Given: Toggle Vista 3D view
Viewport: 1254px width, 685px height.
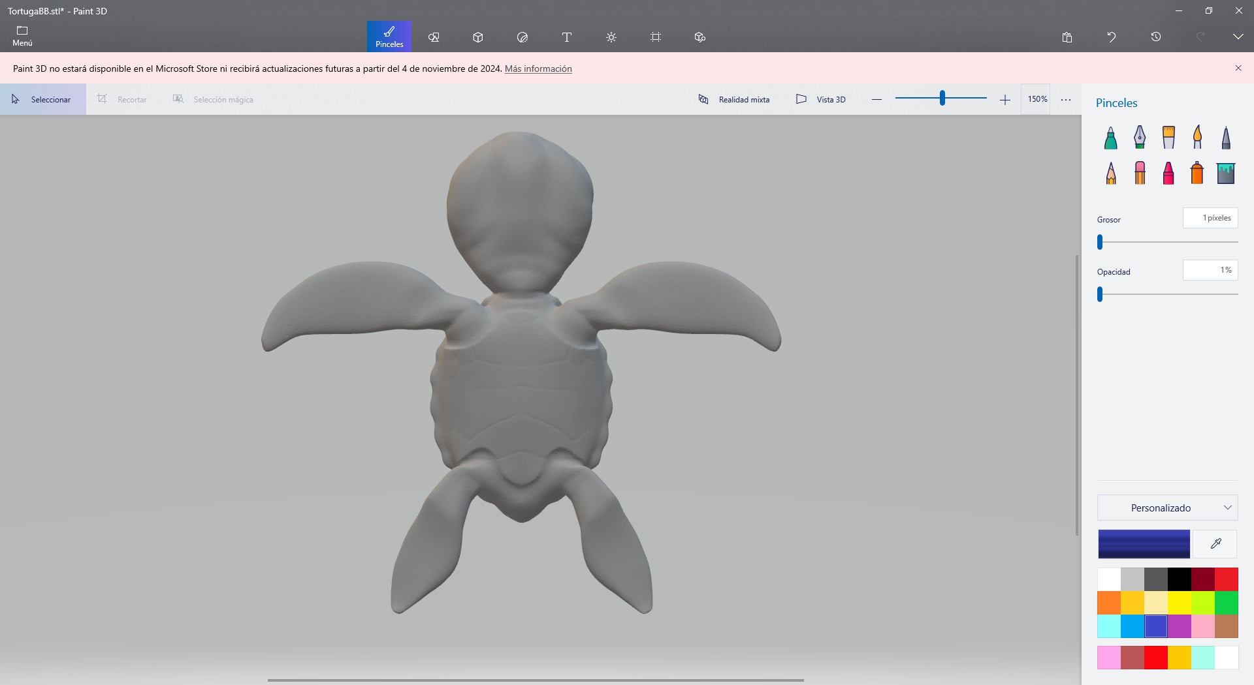Looking at the screenshot, I should [821, 99].
